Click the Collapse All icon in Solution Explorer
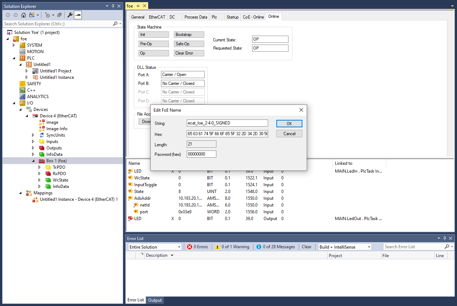Viewport: 457px width, 306px height. (x=59, y=15)
